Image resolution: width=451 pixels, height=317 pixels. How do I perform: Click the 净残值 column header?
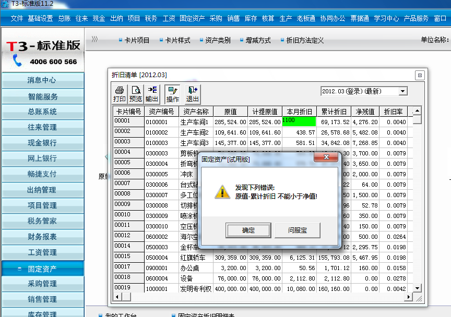tap(365, 112)
